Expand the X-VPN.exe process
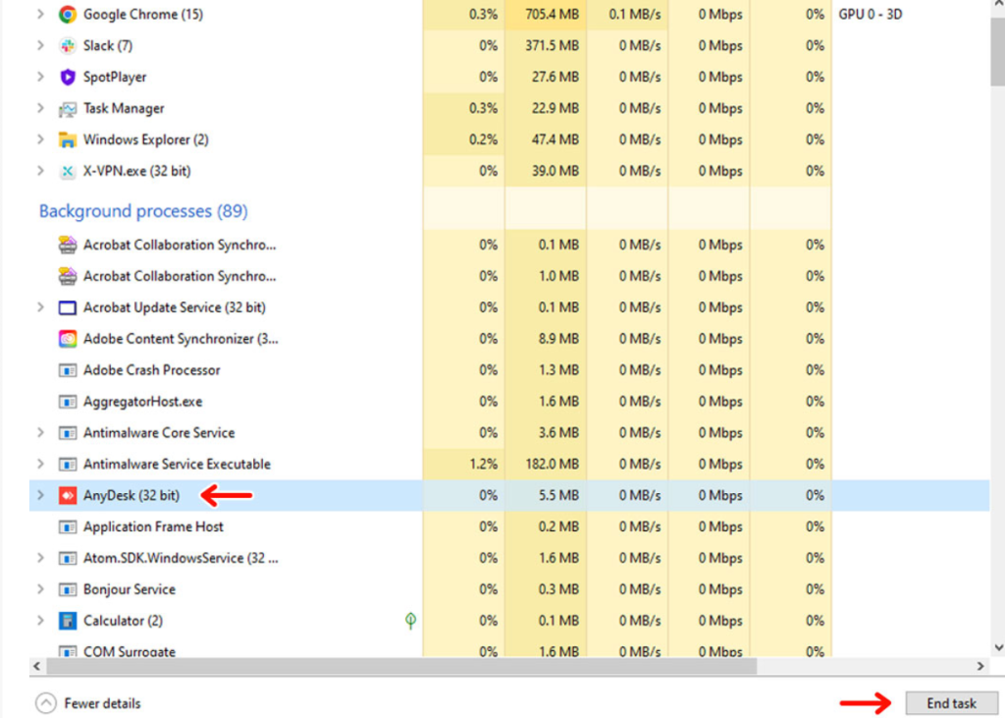The image size is (1005, 718). click(40, 171)
